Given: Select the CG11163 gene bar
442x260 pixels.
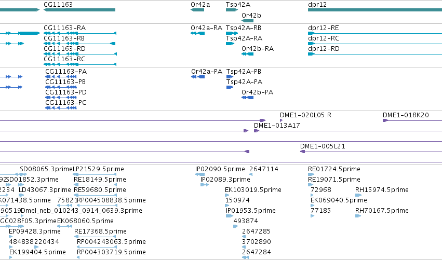Looking at the screenshot, I should coord(79,10).
